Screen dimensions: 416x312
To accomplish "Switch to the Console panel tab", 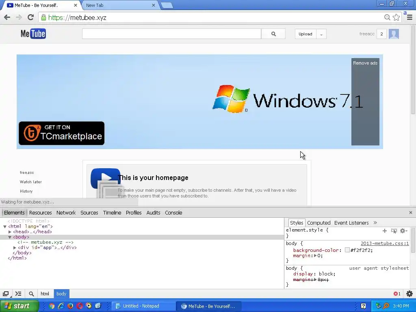I will pos(173,212).
